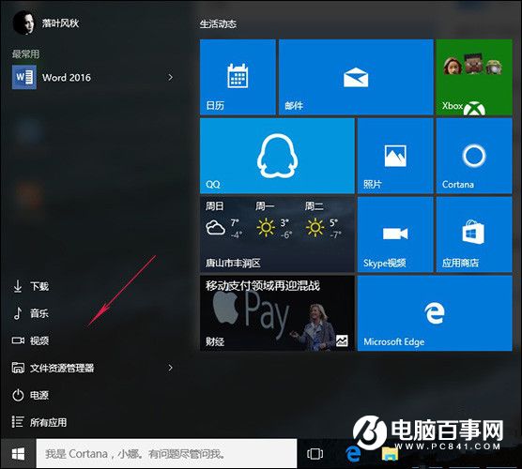Show 所有应用 all apps list
Screen dimensions: 522x469
coord(39,422)
